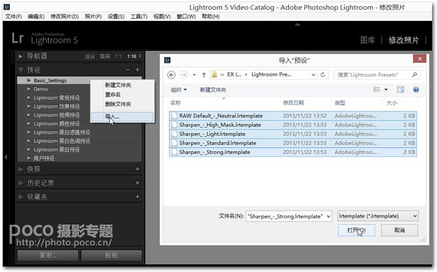The height and width of the screenshot is (272, 437).
Task: Click the 粘贴 button
Action: [x=112, y=255]
